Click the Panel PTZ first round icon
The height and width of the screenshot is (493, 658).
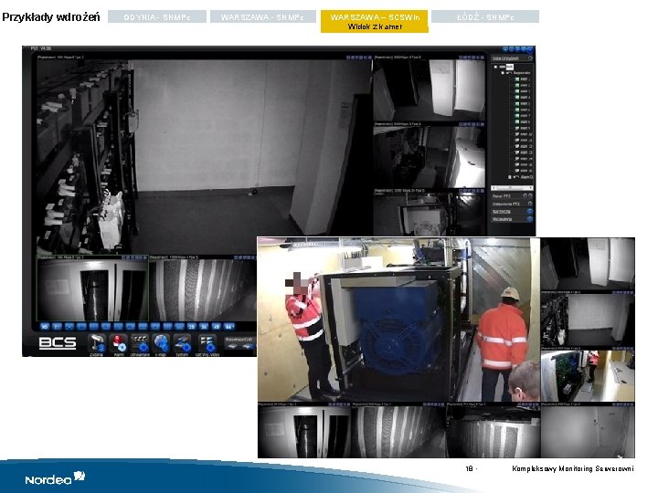click(525, 195)
